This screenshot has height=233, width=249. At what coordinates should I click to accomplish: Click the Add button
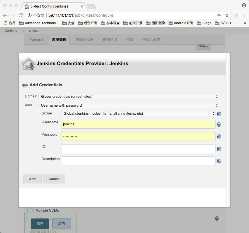pyautogui.click(x=32, y=179)
